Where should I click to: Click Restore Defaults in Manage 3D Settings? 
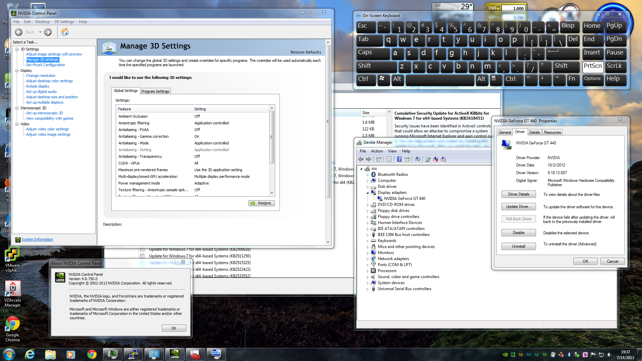[306, 52]
